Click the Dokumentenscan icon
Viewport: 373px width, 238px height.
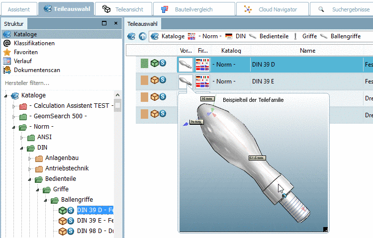coord(7,70)
